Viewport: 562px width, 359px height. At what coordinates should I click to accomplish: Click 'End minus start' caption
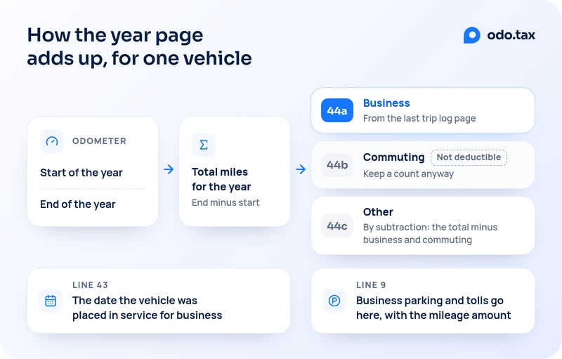pos(226,202)
